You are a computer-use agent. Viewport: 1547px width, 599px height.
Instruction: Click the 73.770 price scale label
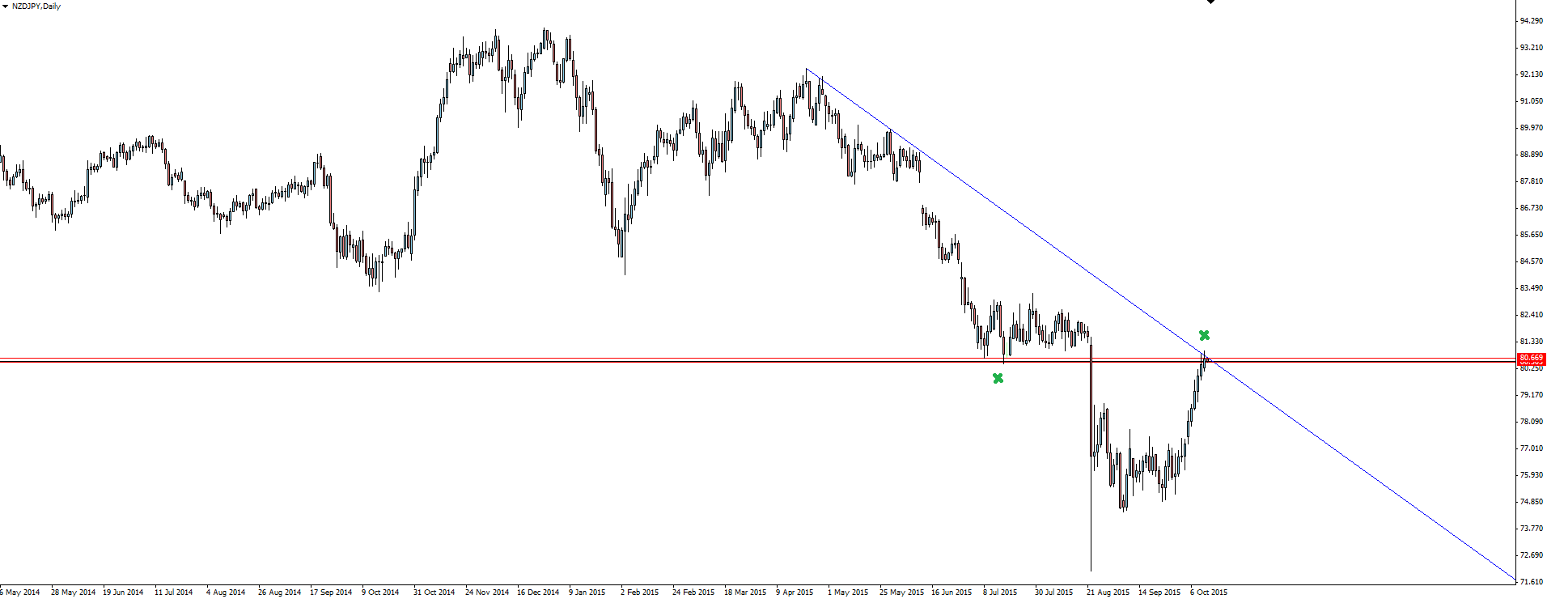1531,529
